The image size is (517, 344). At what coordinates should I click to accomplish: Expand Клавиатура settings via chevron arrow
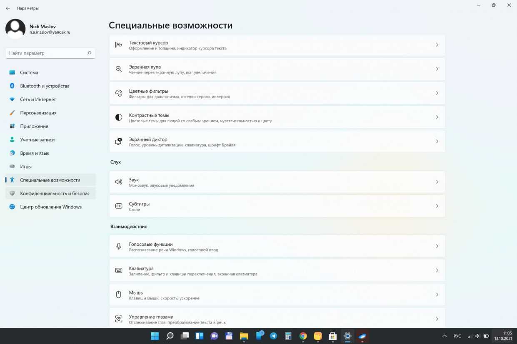(437, 270)
